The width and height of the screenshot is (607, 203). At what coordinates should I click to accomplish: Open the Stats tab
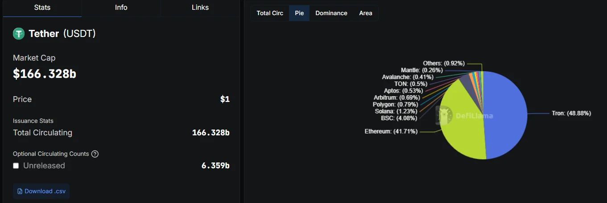pyautogui.click(x=42, y=8)
